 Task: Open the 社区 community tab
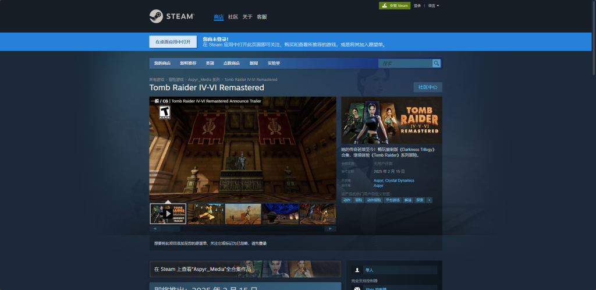tap(233, 17)
